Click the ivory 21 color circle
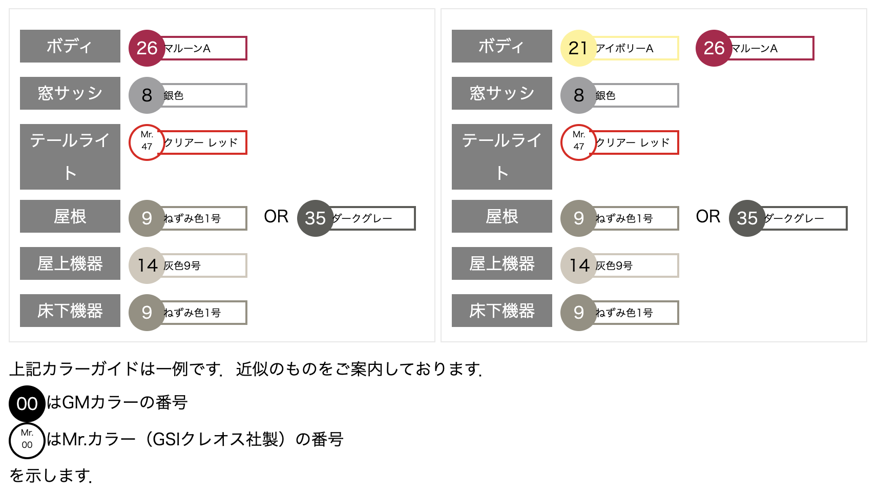 [x=578, y=48]
